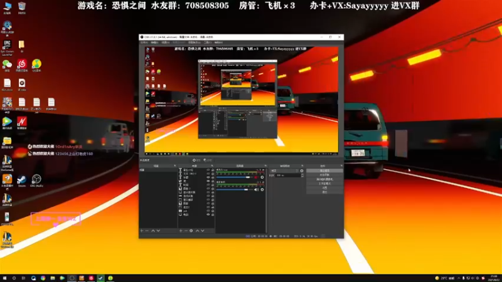Click the 启动虚拟摄像机 (Virtual Camera) button
Viewport: 502px width, 282px height.
[324, 179]
